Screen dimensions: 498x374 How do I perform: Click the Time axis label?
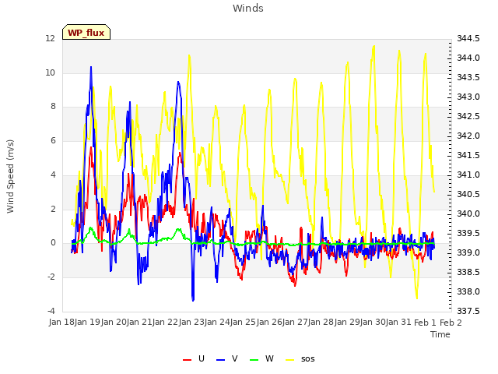point(440,334)
